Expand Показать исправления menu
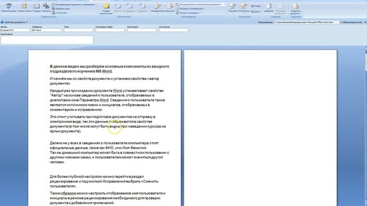 pyautogui.click(x=190, y=9)
